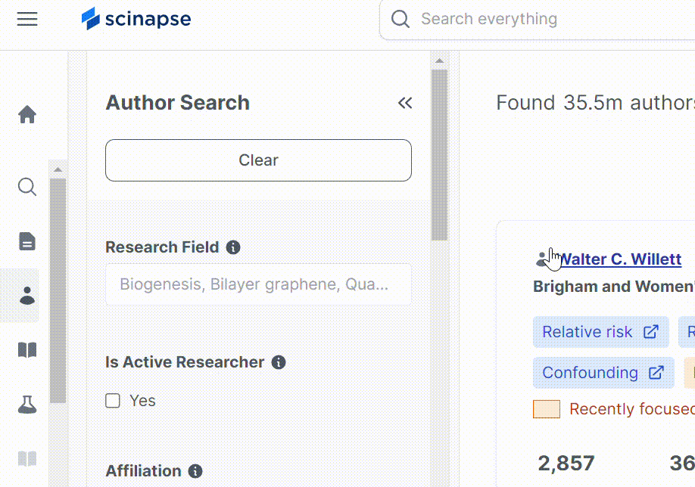Open the hamburger navigation menu

(27, 19)
